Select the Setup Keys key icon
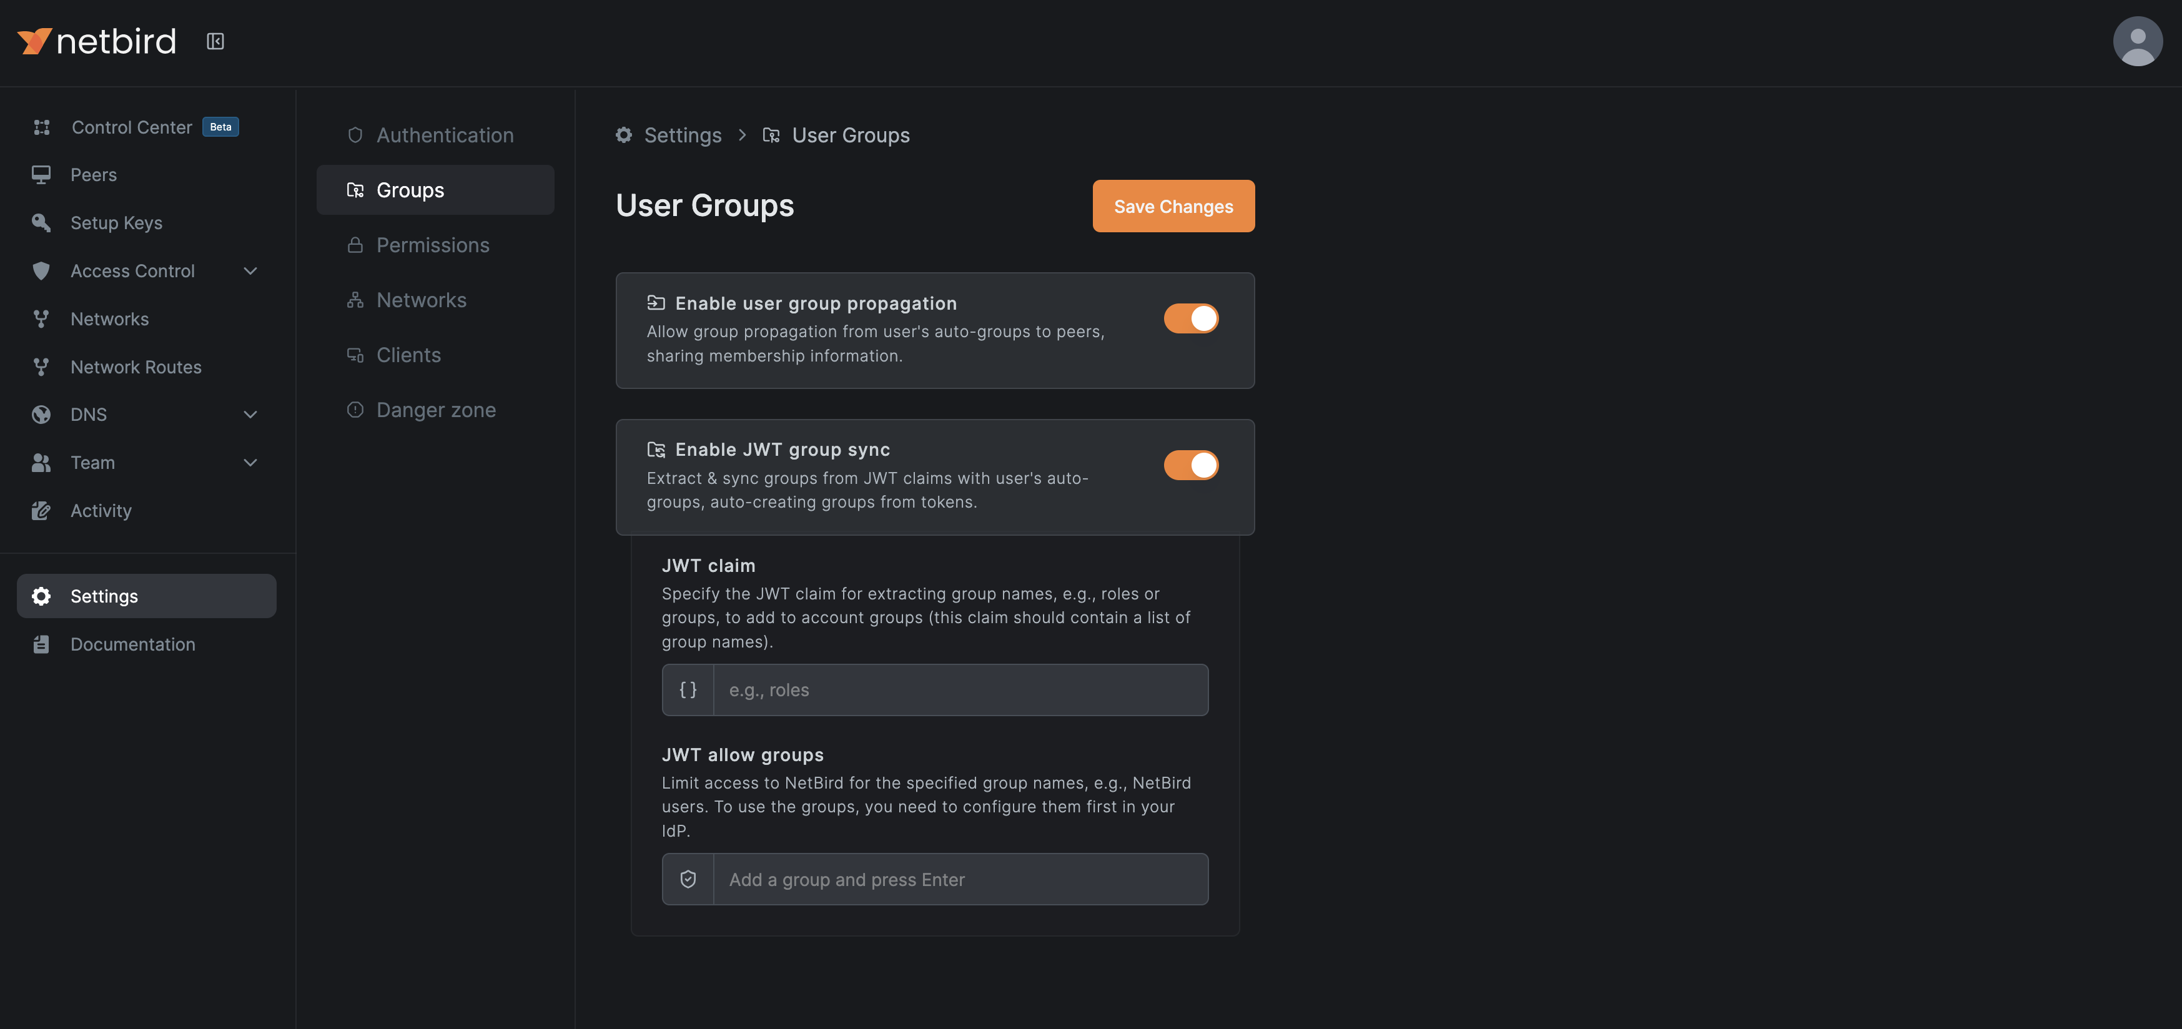 point(41,223)
